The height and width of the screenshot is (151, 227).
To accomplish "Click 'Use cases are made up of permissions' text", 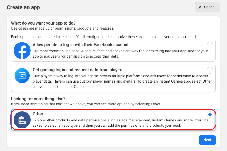I will 63,28.
